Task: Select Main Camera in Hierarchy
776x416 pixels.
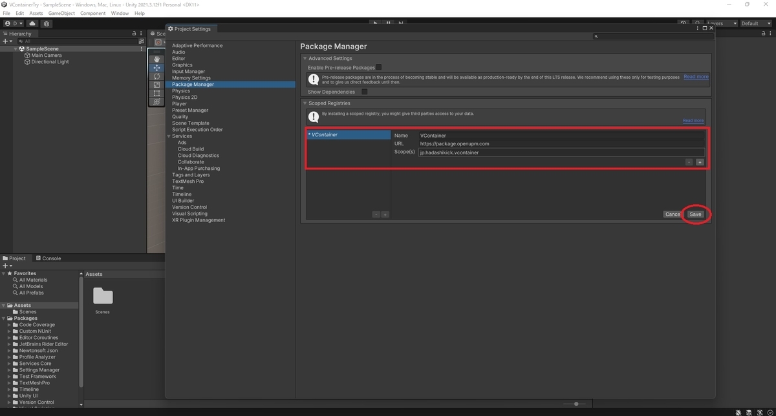Action: [x=46, y=56]
